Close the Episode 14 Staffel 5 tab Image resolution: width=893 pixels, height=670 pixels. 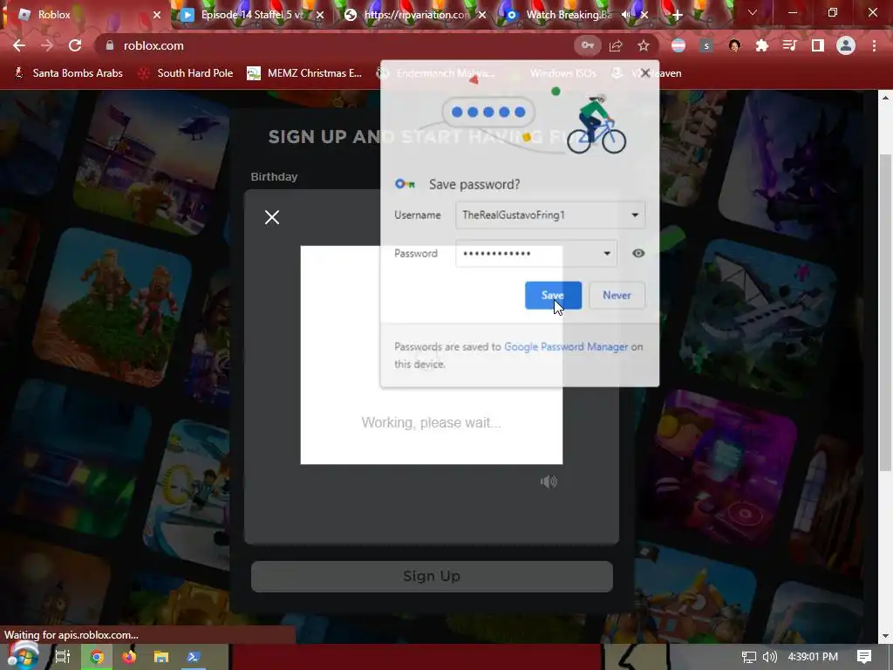[x=319, y=15]
